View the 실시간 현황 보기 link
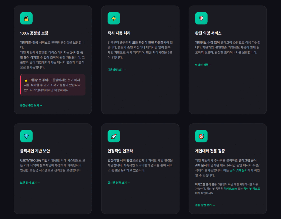This screenshot has height=219, width=281. [x=119, y=182]
